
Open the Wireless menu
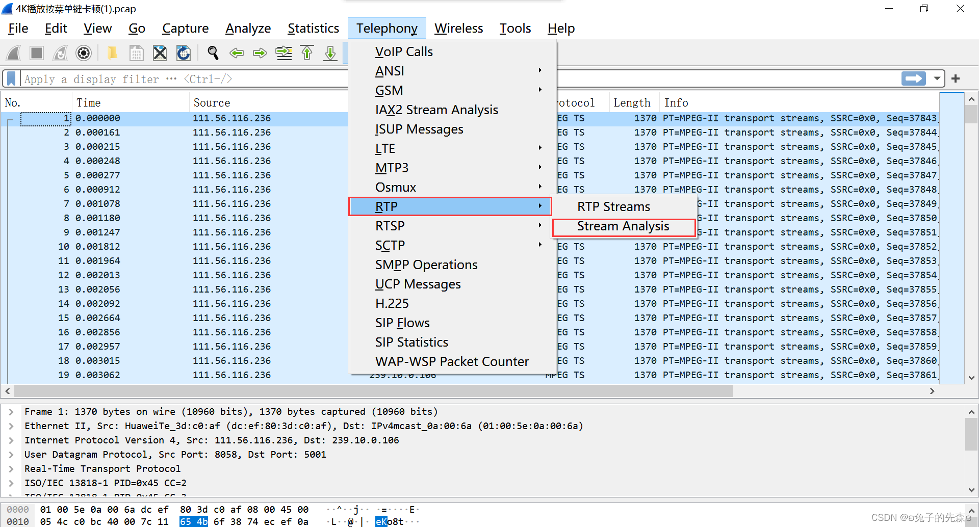pyautogui.click(x=458, y=29)
